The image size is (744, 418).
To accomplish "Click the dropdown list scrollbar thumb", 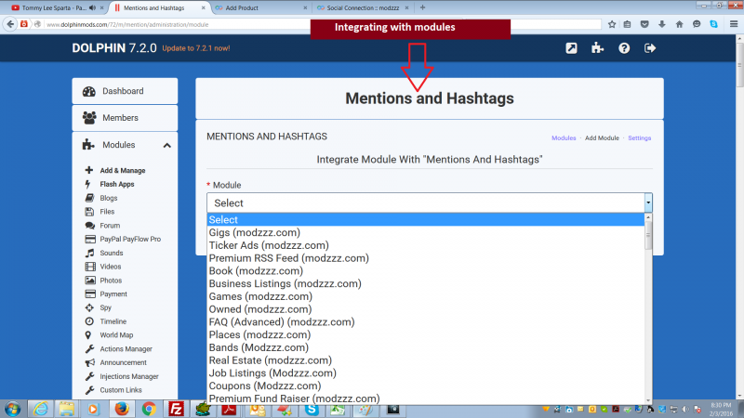I will pyautogui.click(x=648, y=235).
